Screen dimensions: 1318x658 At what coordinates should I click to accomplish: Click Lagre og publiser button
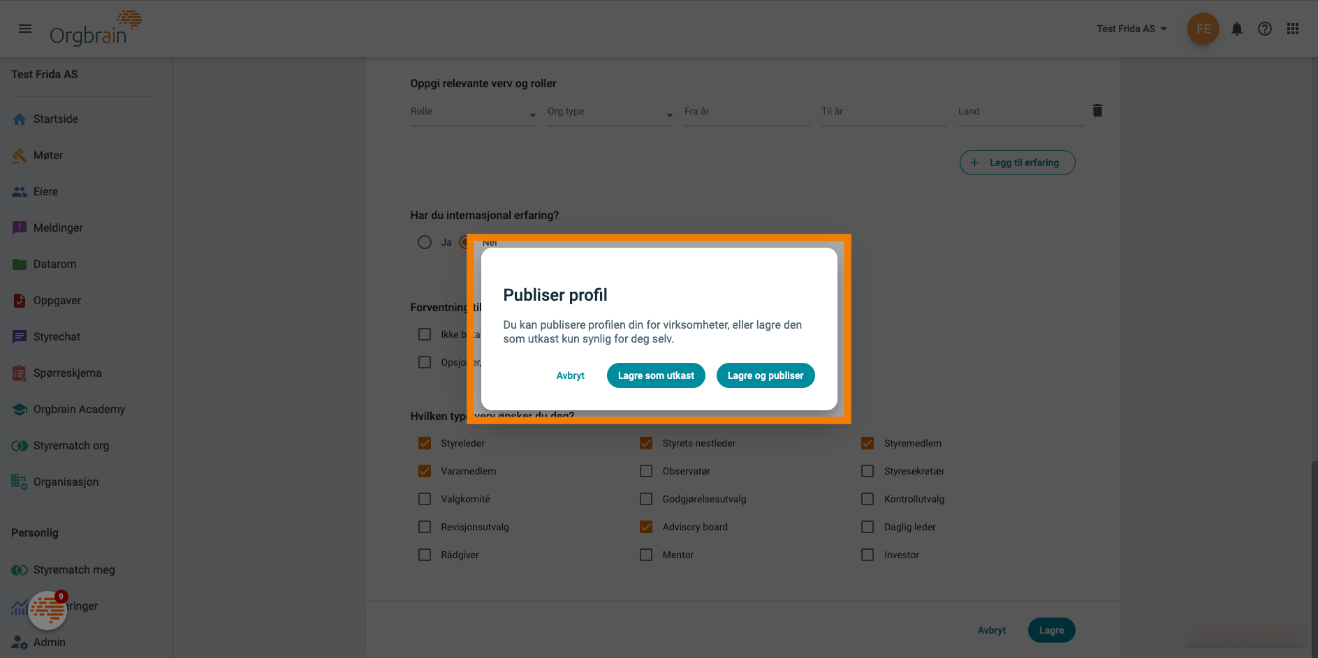coord(766,375)
